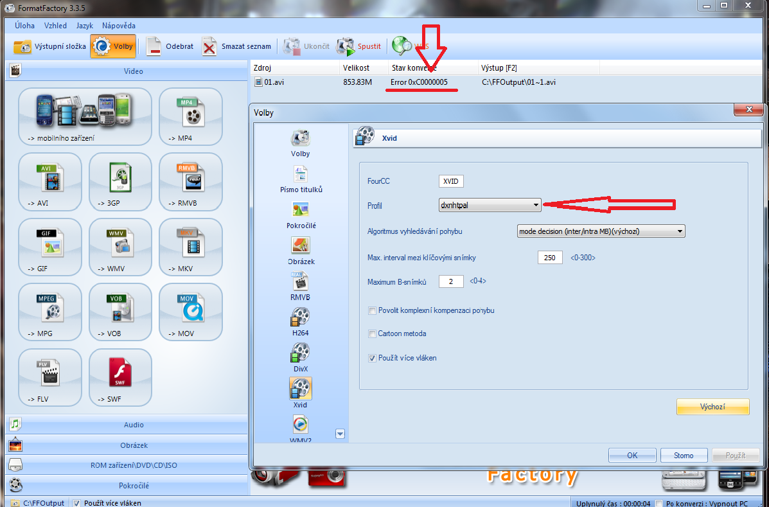The image size is (769, 507).
Task: Click output path C:\FFOutput\01~1.avi
Action: tap(518, 82)
